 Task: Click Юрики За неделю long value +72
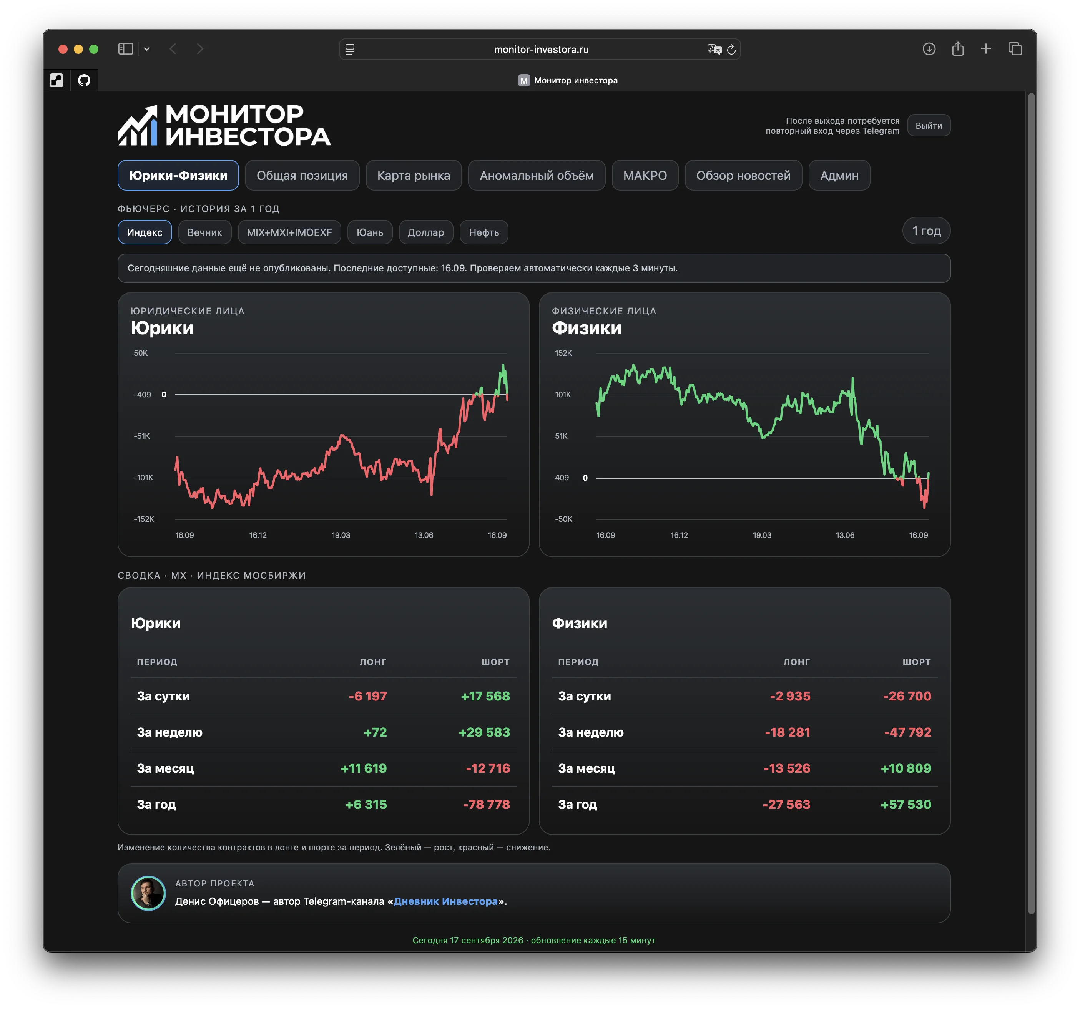tap(375, 732)
